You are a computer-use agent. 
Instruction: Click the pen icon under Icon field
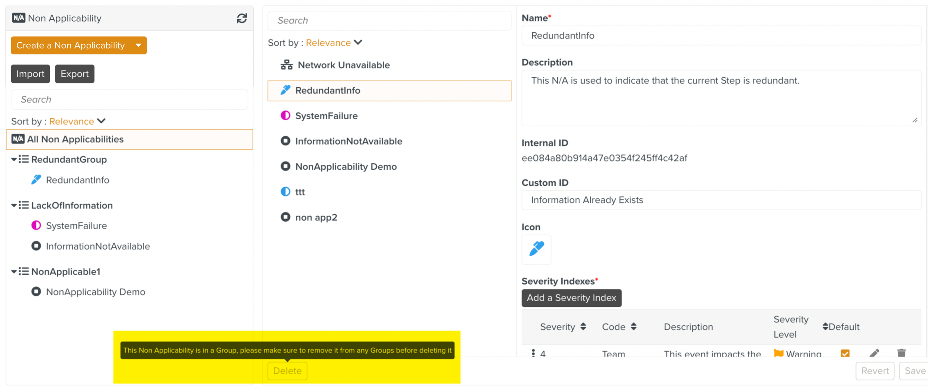(x=536, y=249)
